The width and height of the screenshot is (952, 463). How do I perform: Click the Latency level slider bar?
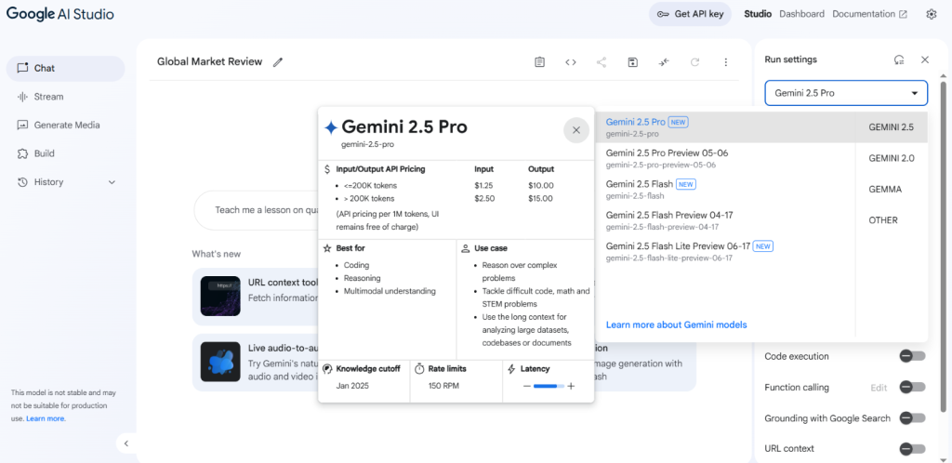(x=549, y=387)
